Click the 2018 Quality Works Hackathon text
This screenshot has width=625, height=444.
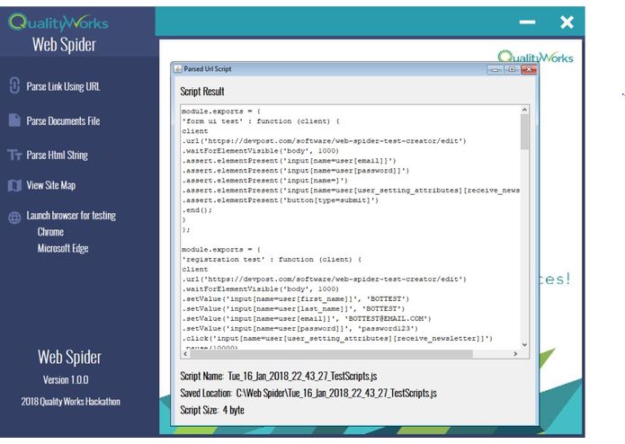pyautogui.click(x=70, y=402)
